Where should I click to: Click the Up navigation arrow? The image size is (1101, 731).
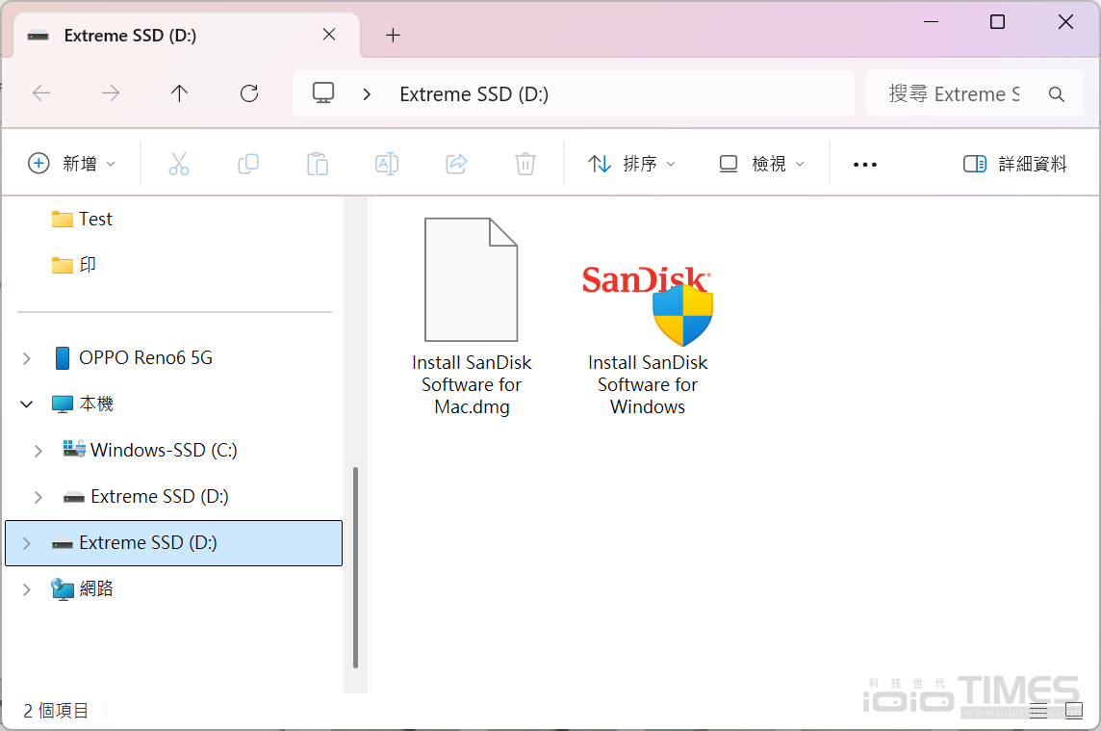(x=179, y=93)
